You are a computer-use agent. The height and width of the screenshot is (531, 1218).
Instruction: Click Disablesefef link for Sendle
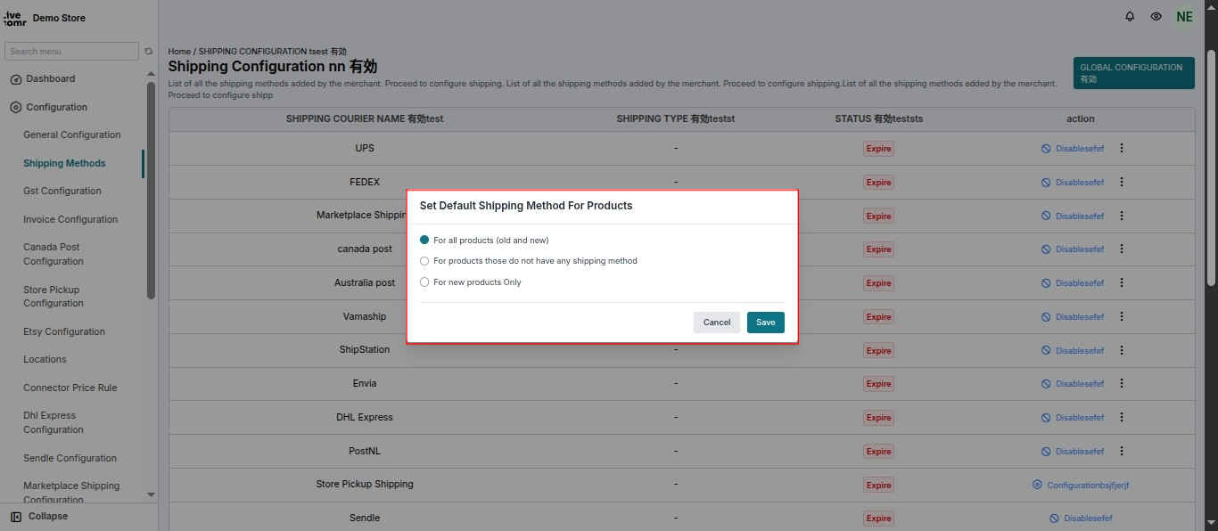[1081, 519]
